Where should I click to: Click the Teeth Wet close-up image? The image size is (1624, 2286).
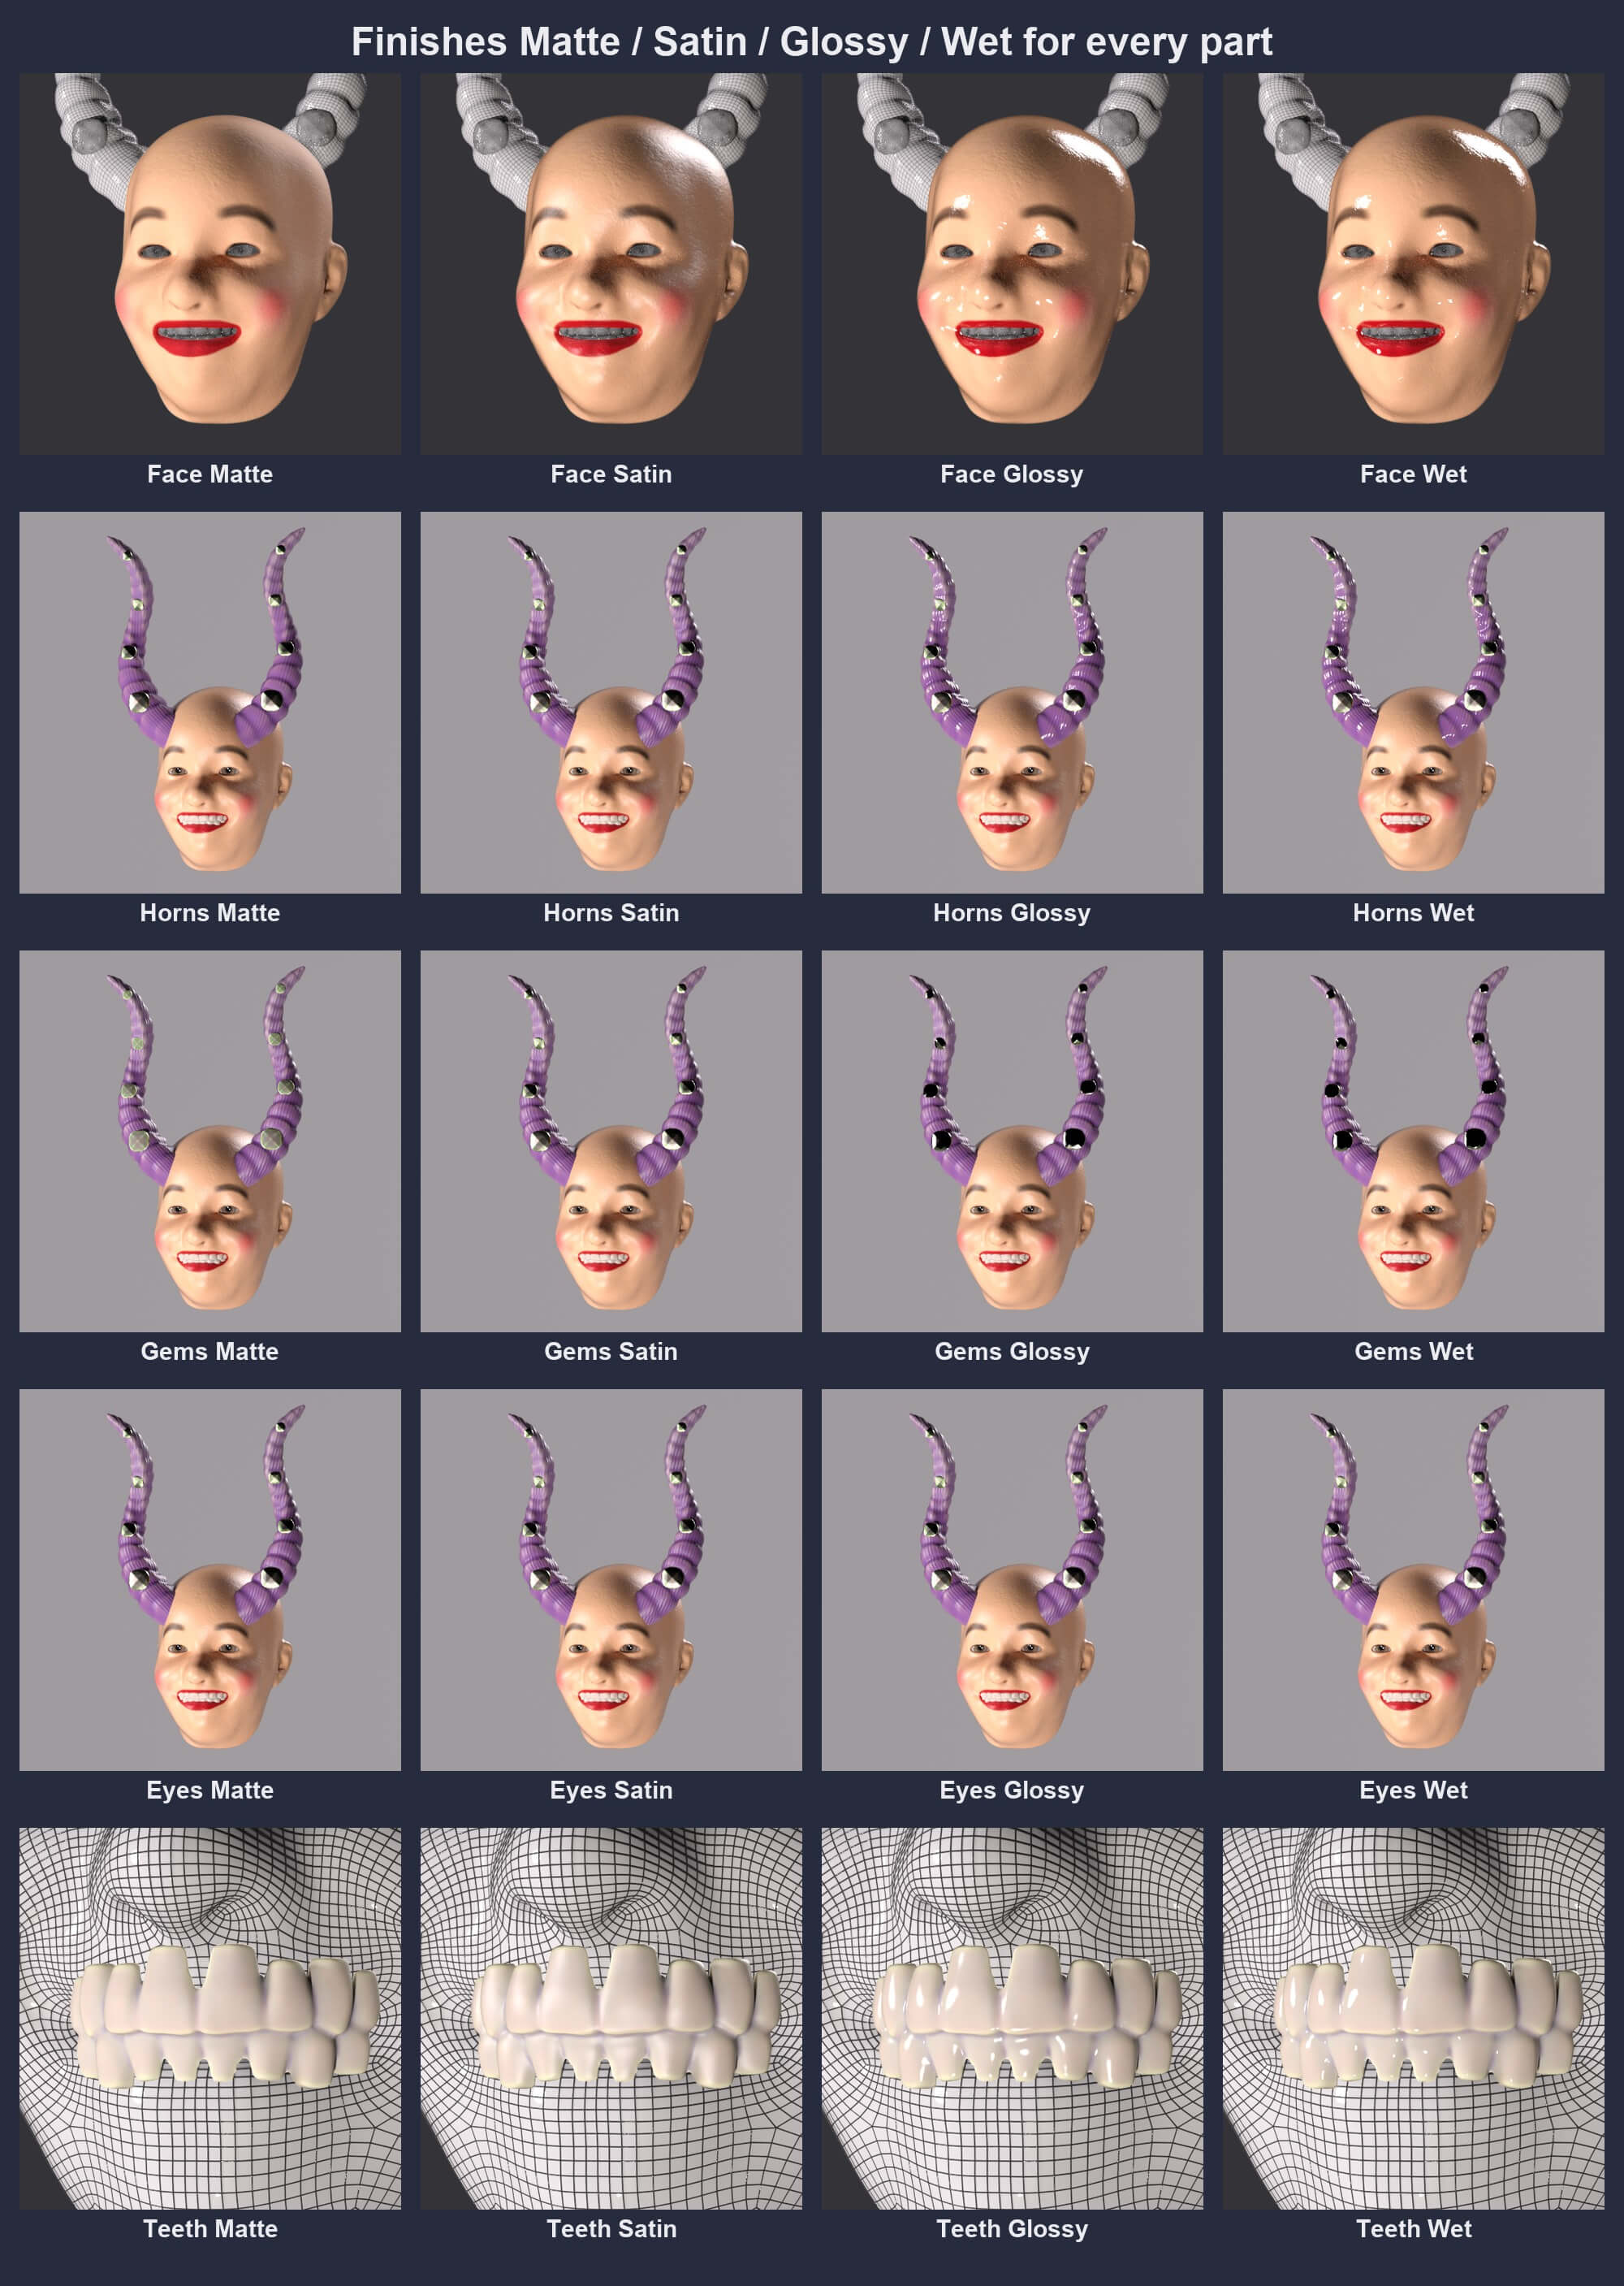point(1413,2018)
